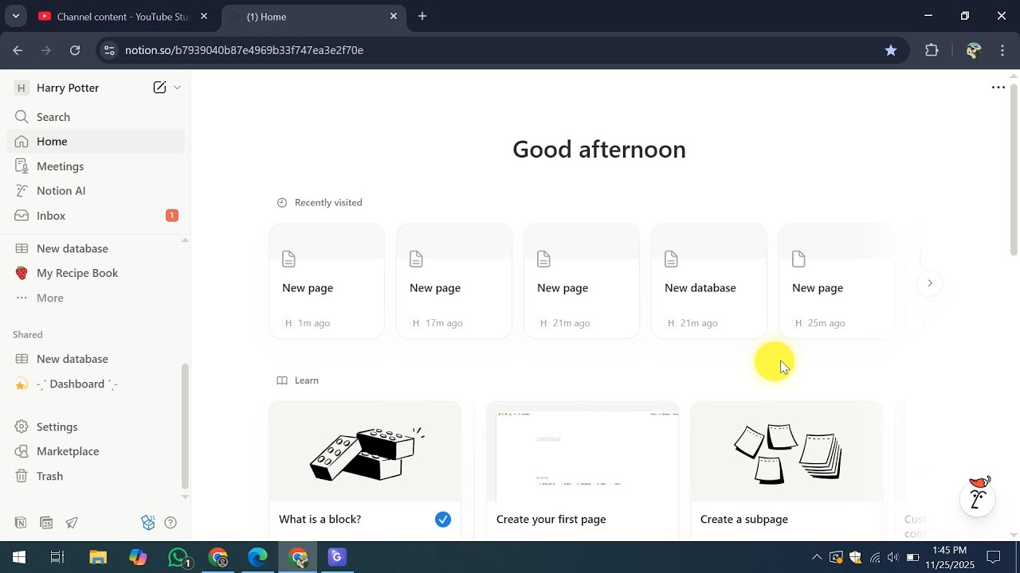
Task: Click the volume speaker icon in system tray
Action: pos(893,557)
